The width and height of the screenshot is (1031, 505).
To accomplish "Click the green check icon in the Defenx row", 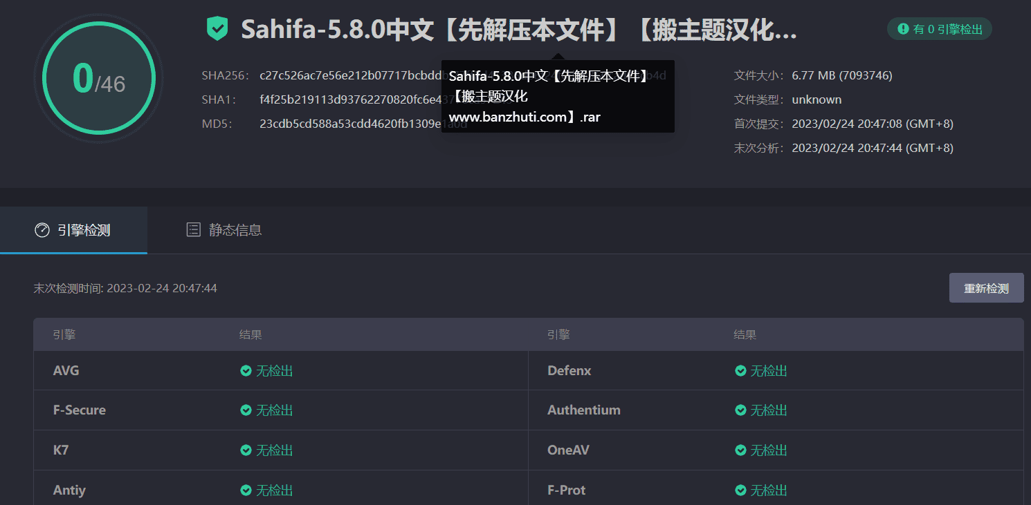I will 740,371.
